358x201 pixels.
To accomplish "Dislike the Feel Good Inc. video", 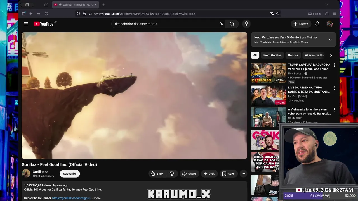I will coord(172,174).
